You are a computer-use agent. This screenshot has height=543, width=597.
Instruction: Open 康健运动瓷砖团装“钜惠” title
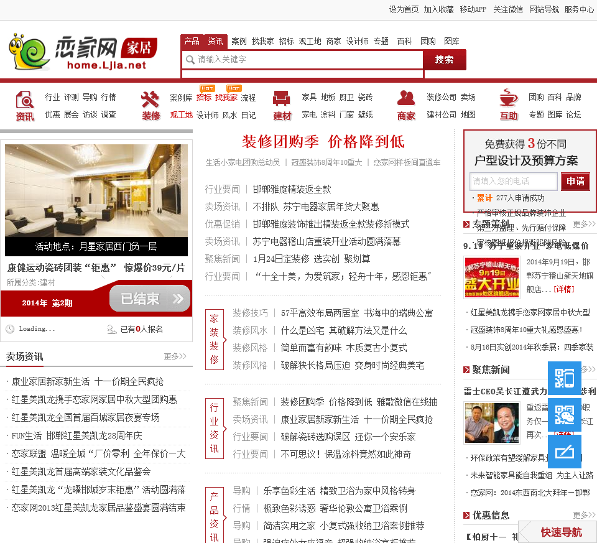pyautogui.click(x=96, y=267)
